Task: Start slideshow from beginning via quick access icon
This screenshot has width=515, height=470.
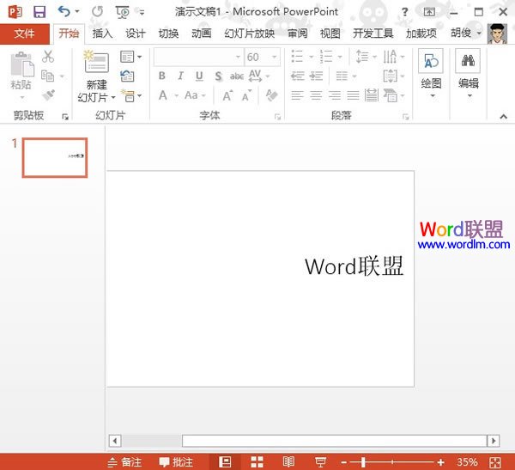Action: tap(123, 12)
